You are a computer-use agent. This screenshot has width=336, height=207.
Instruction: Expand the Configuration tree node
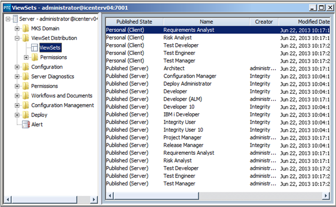click(x=17, y=67)
